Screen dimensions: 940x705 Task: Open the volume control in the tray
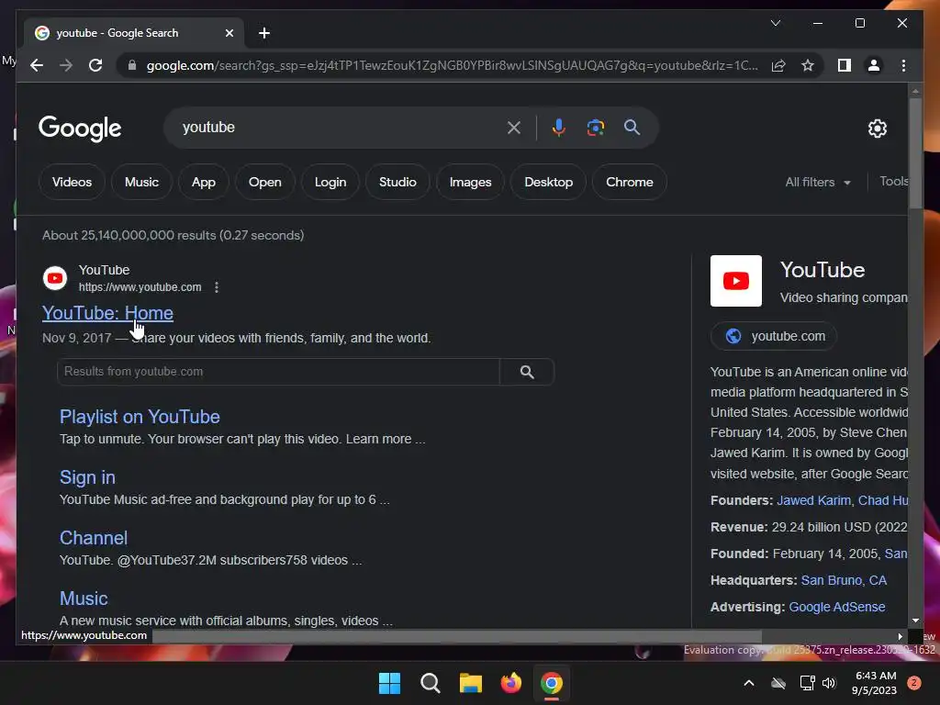pyautogui.click(x=829, y=683)
